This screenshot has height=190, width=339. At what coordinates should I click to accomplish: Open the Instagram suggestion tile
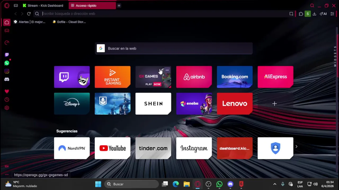[x=194, y=148]
